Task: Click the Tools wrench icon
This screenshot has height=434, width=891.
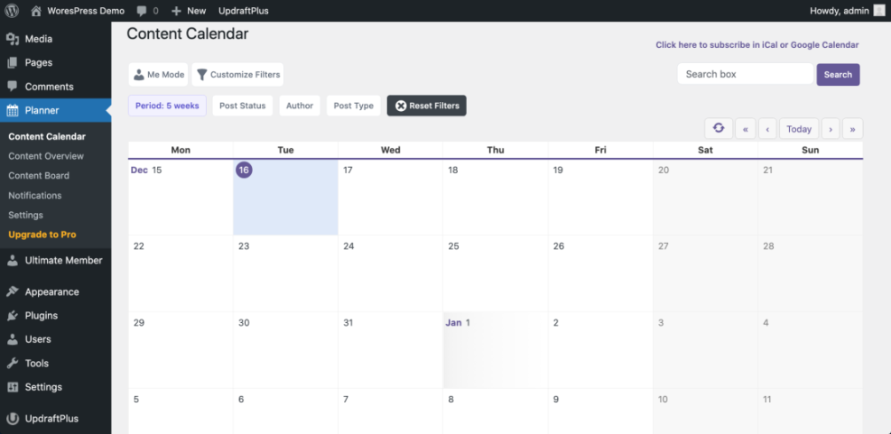Action: (x=13, y=363)
